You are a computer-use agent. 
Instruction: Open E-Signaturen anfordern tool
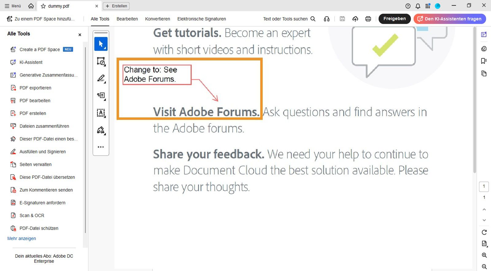point(42,203)
